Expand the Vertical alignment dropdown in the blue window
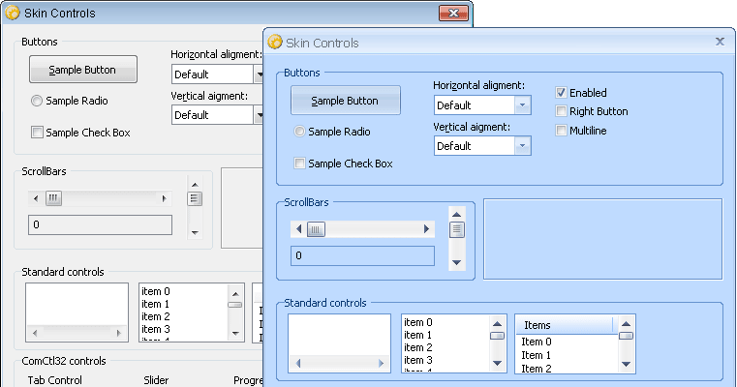 coord(522,146)
